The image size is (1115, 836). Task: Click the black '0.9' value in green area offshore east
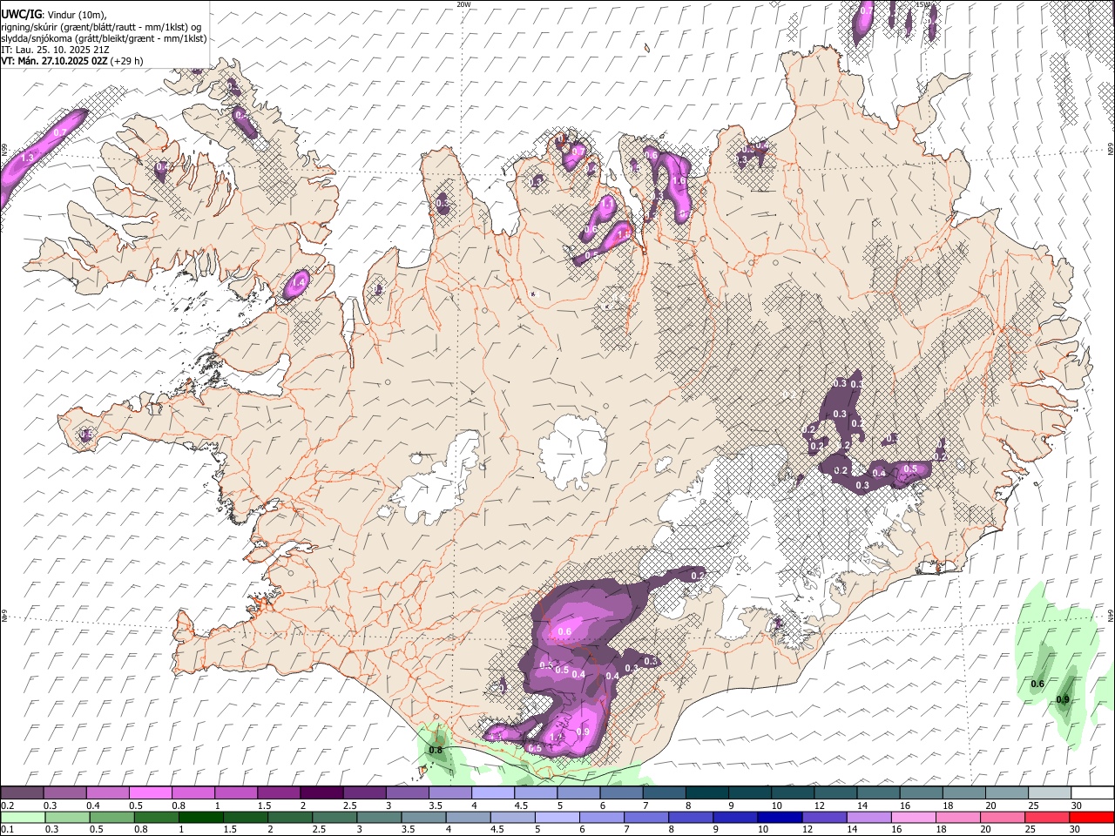[1063, 699]
